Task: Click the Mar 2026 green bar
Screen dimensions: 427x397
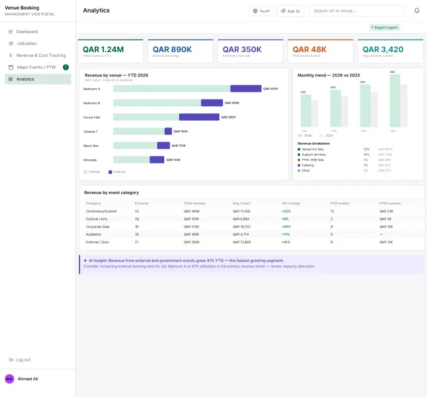Action: coord(365,106)
